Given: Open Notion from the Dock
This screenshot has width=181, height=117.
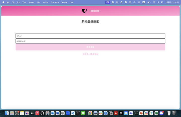Looking at the screenshot, I should click(x=111, y=113).
